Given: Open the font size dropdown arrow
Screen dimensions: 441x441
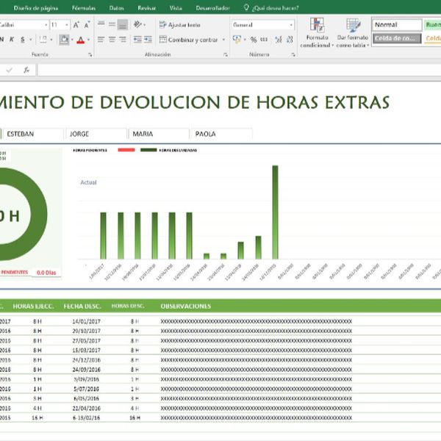Looking at the screenshot, I should click(x=67, y=25).
